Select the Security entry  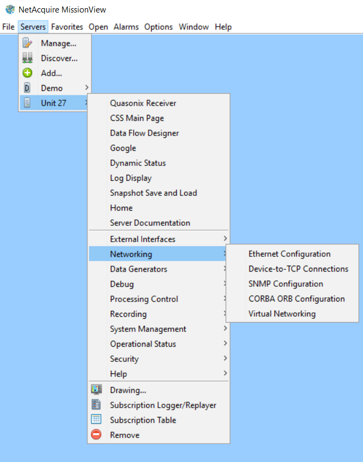coord(159,359)
